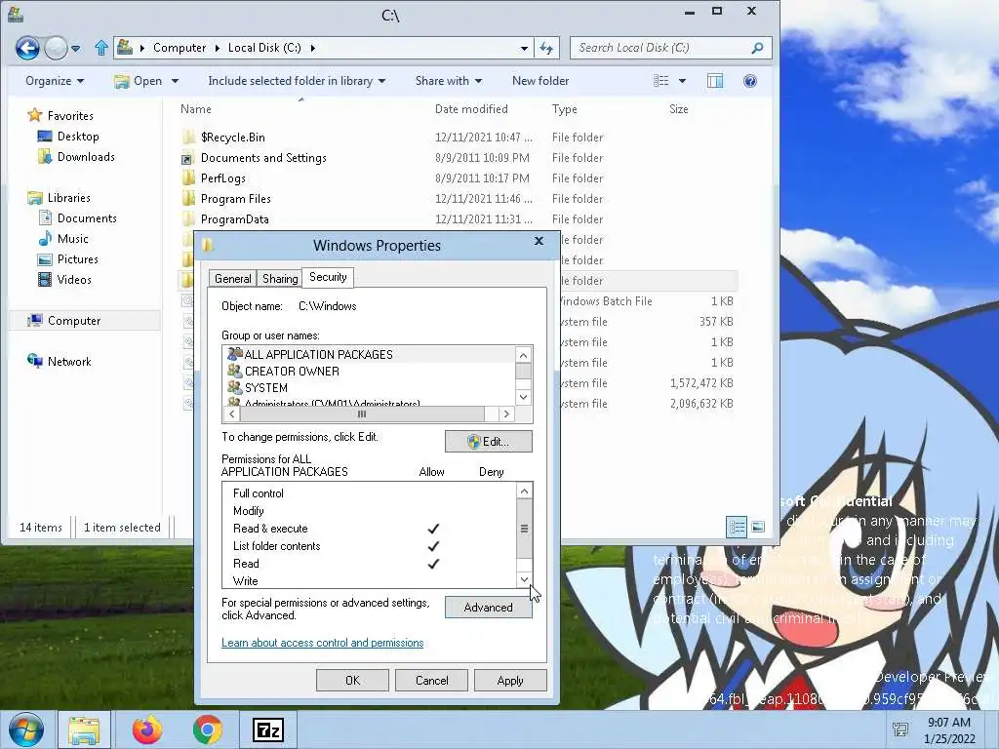The image size is (999, 749).
Task: Open Advanced security settings
Action: click(x=488, y=607)
